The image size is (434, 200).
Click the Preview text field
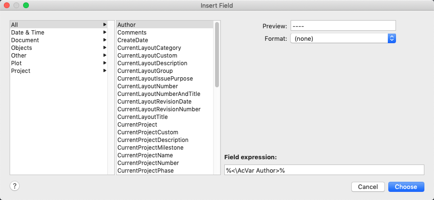pos(343,26)
